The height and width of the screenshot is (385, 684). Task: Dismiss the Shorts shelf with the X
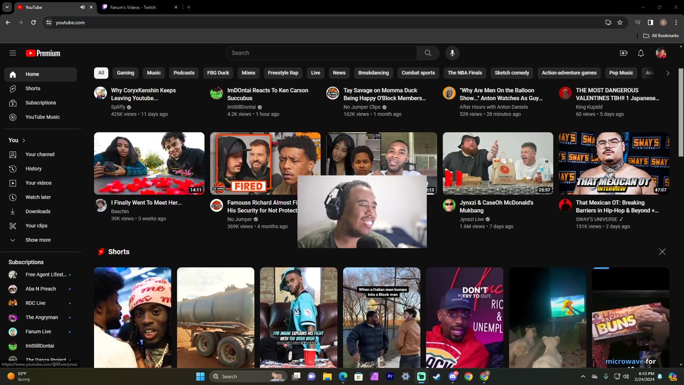point(662,252)
